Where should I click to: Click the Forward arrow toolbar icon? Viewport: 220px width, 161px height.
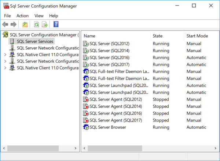[14, 25]
